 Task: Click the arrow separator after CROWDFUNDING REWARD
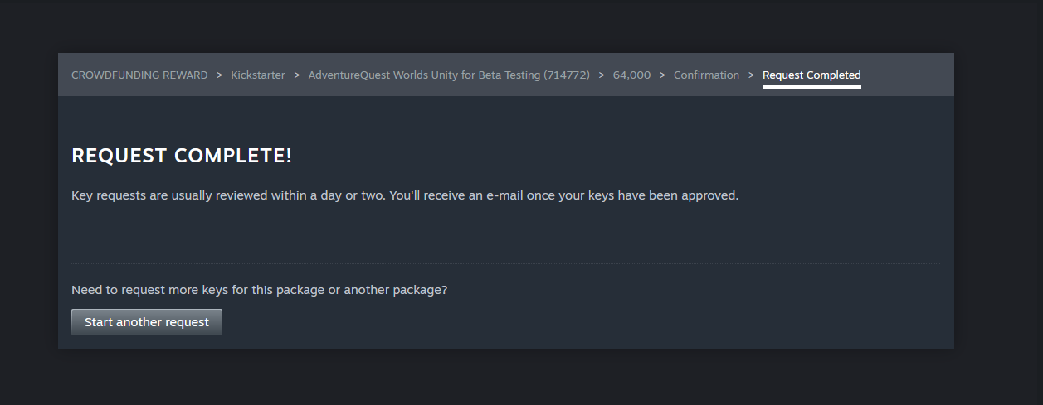tap(220, 75)
